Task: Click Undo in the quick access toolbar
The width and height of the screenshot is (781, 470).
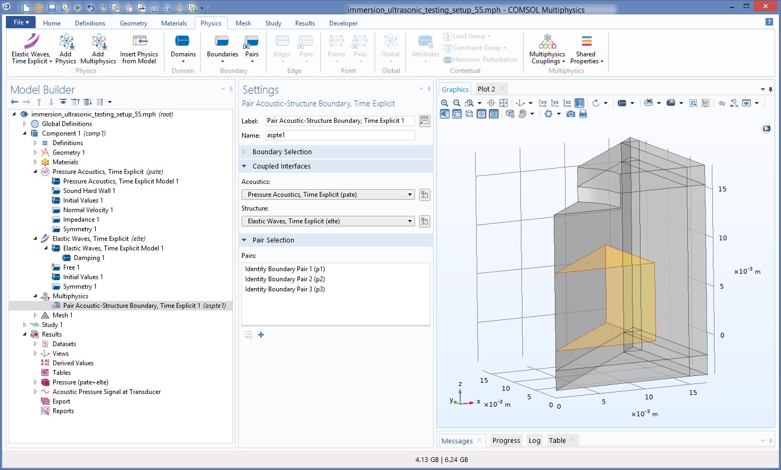Action: click(x=90, y=8)
